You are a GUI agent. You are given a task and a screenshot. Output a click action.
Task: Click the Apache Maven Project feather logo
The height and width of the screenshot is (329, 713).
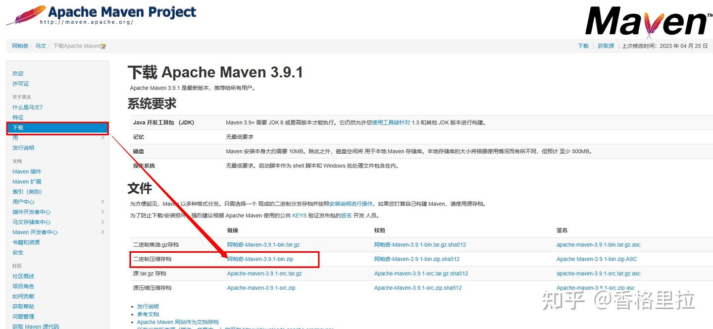coord(102,14)
